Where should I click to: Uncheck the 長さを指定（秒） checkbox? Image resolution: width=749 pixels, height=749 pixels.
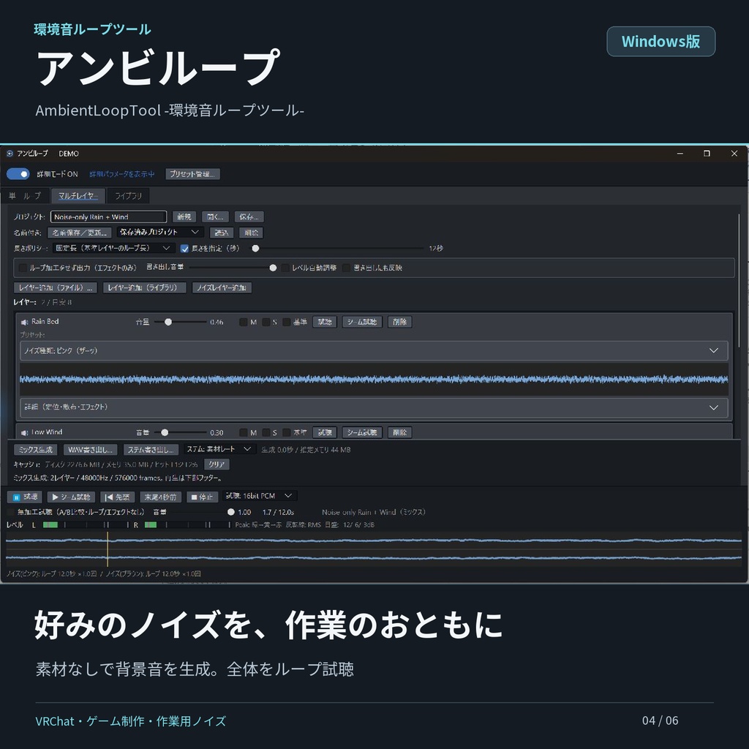tap(184, 249)
